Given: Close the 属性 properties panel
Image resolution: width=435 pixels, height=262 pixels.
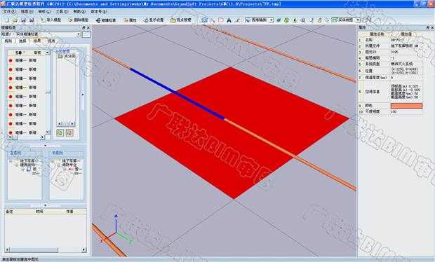Looking at the screenshot, I should (432, 28).
